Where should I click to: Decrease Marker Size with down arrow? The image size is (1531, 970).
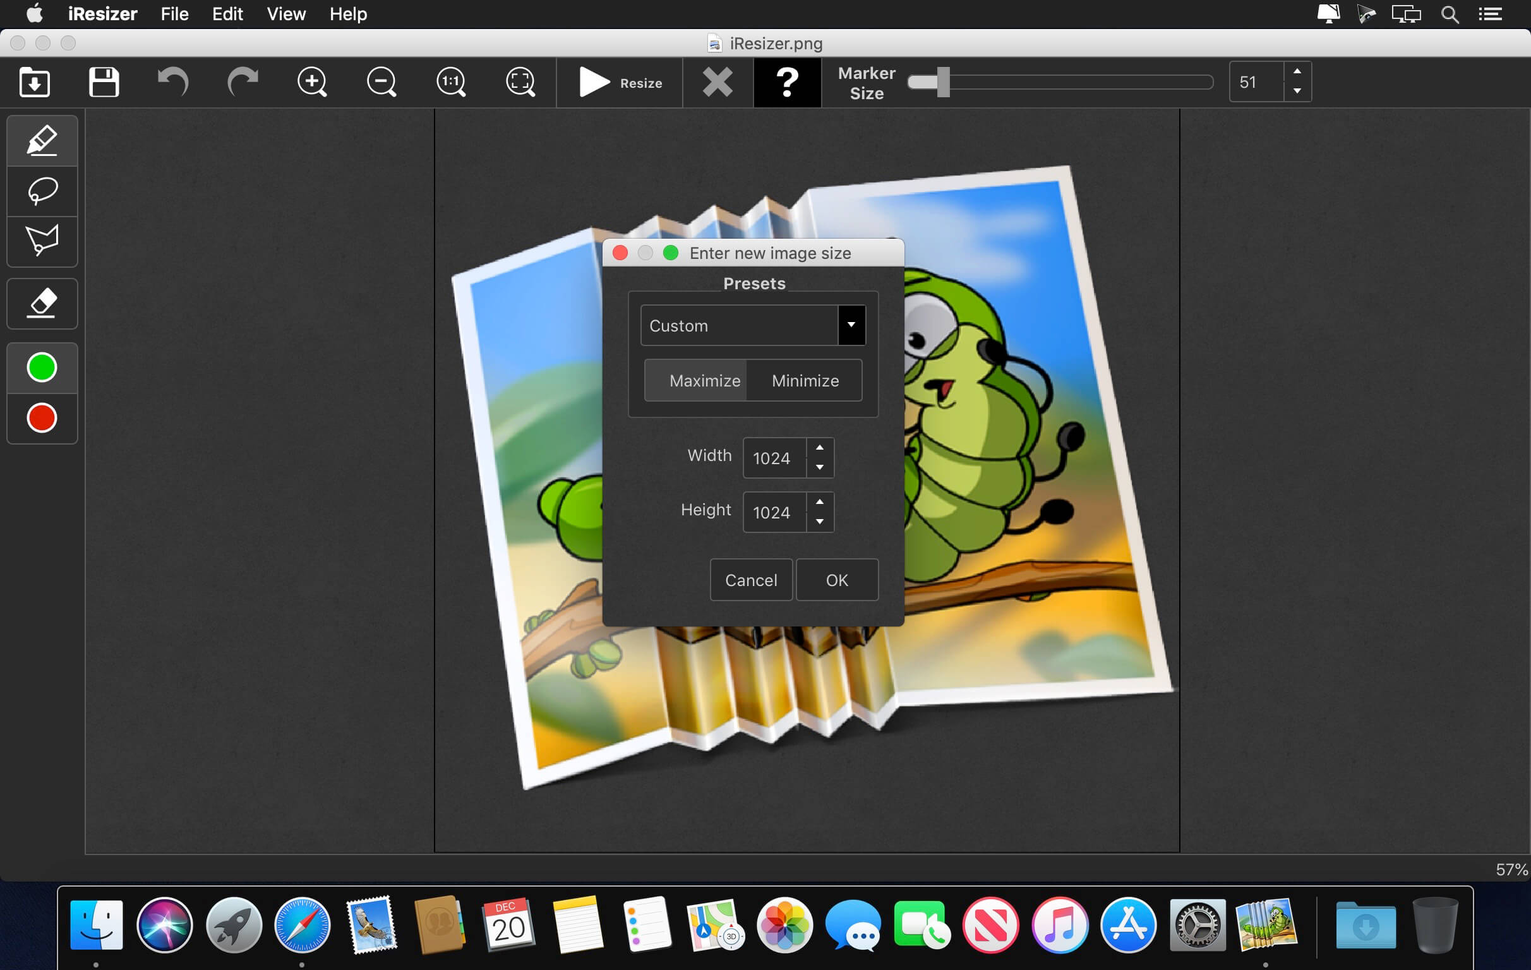click(x=1297, y=92)
